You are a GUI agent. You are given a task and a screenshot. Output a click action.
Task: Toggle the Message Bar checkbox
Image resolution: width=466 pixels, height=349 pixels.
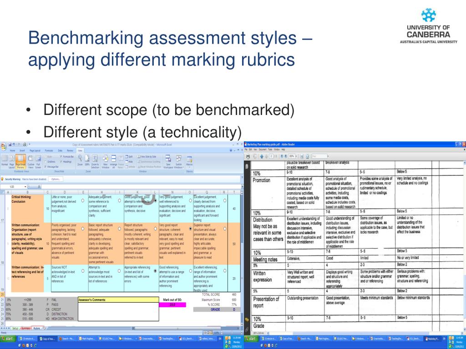tap(51, 166)
